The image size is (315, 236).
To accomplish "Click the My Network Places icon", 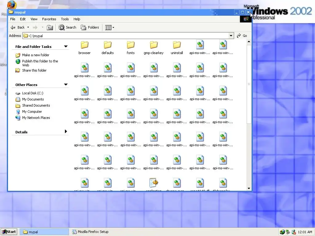I will click(18, 118).
